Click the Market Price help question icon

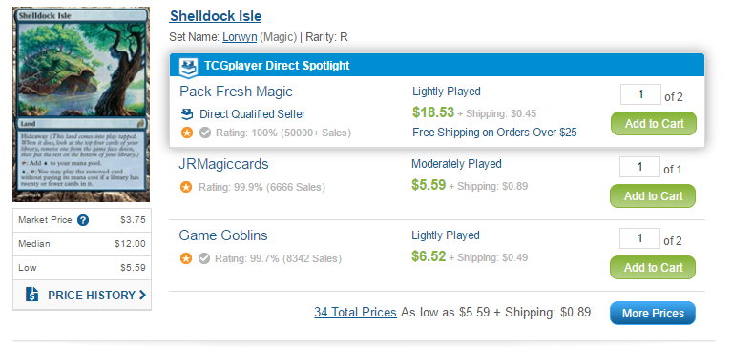(x=83, y=220)
